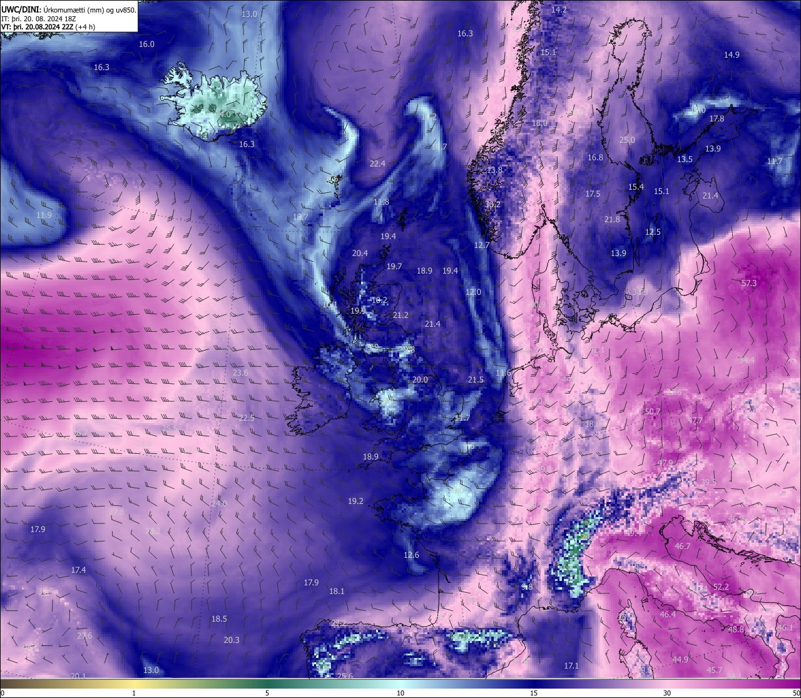
Task: Click the map value label '13.8'
Action: tap(494, 170)
